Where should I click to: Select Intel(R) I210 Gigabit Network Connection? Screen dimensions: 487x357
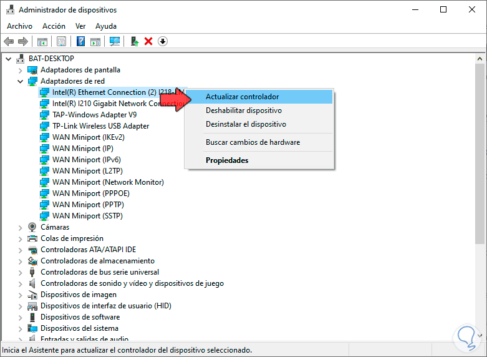coord(118,104)
